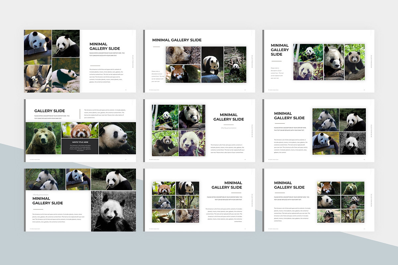This screenshot has height=265, width=398.
Task: Click the "Gallery Slide" heading without the word Minimal
Action: coord(50,111)
